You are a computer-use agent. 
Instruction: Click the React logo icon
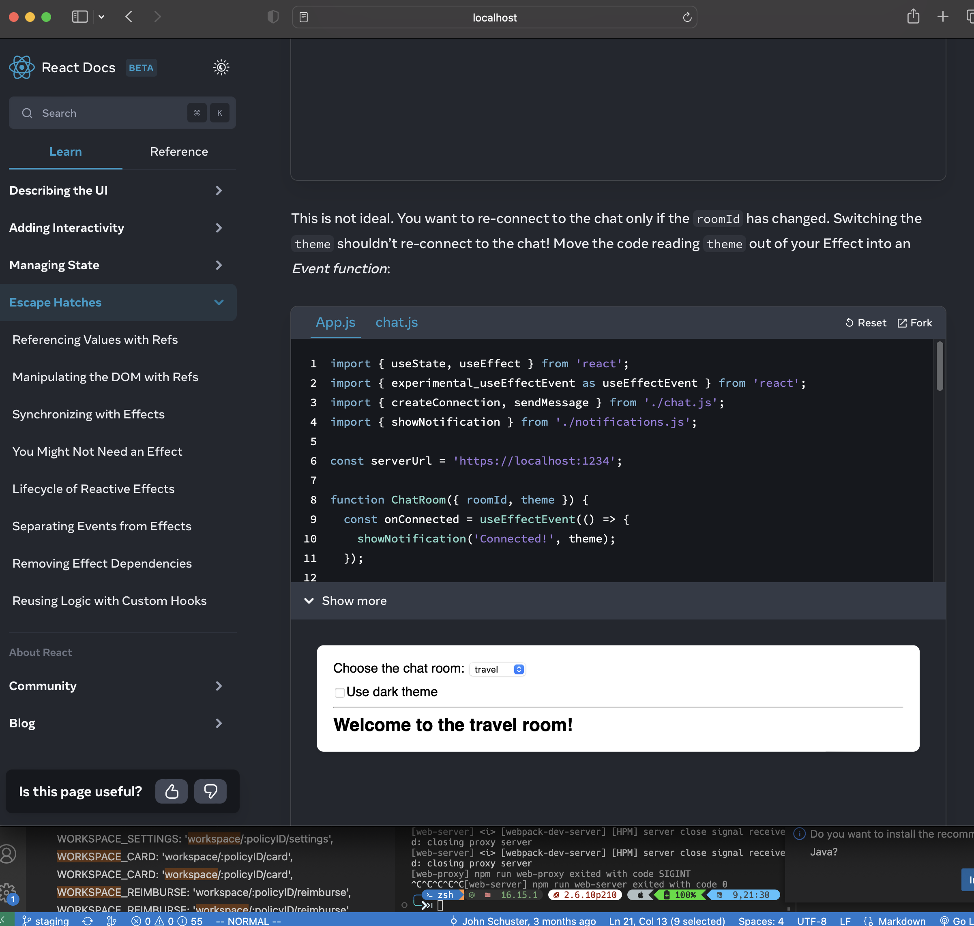click(x=22, y=67)
